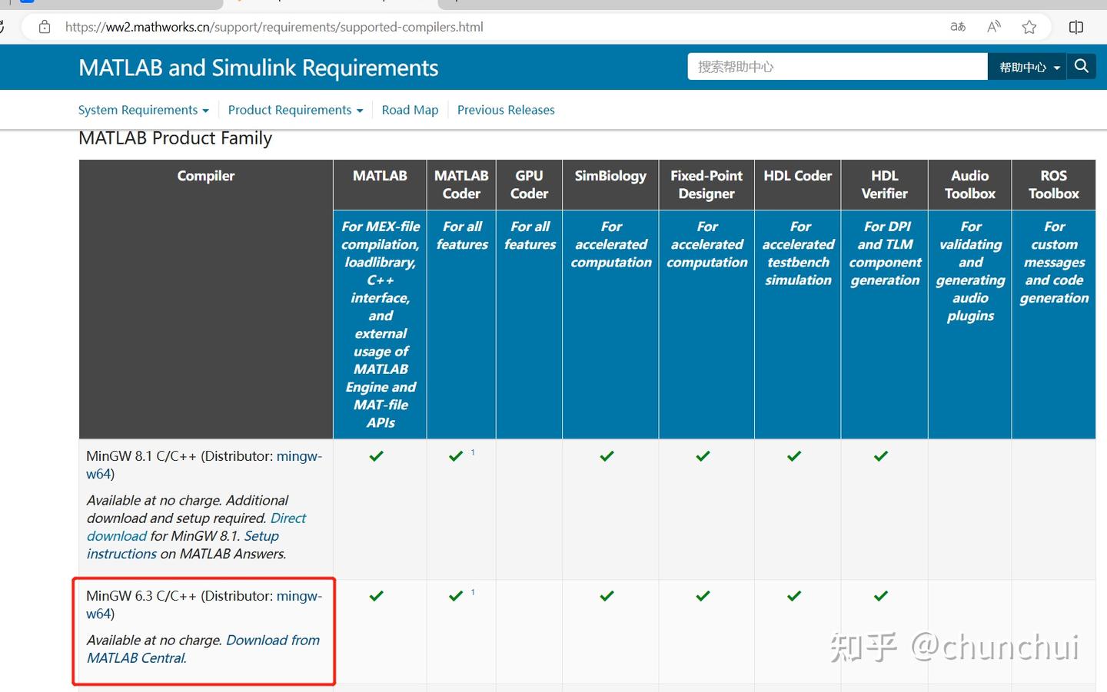Add page to favorites with star icon
Viewport: 1107px width, 692px height.
(1029, 27)
